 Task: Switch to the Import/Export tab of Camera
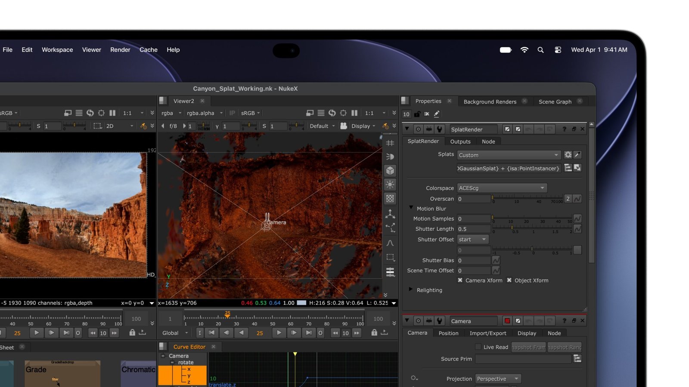[x=488, y=333]
